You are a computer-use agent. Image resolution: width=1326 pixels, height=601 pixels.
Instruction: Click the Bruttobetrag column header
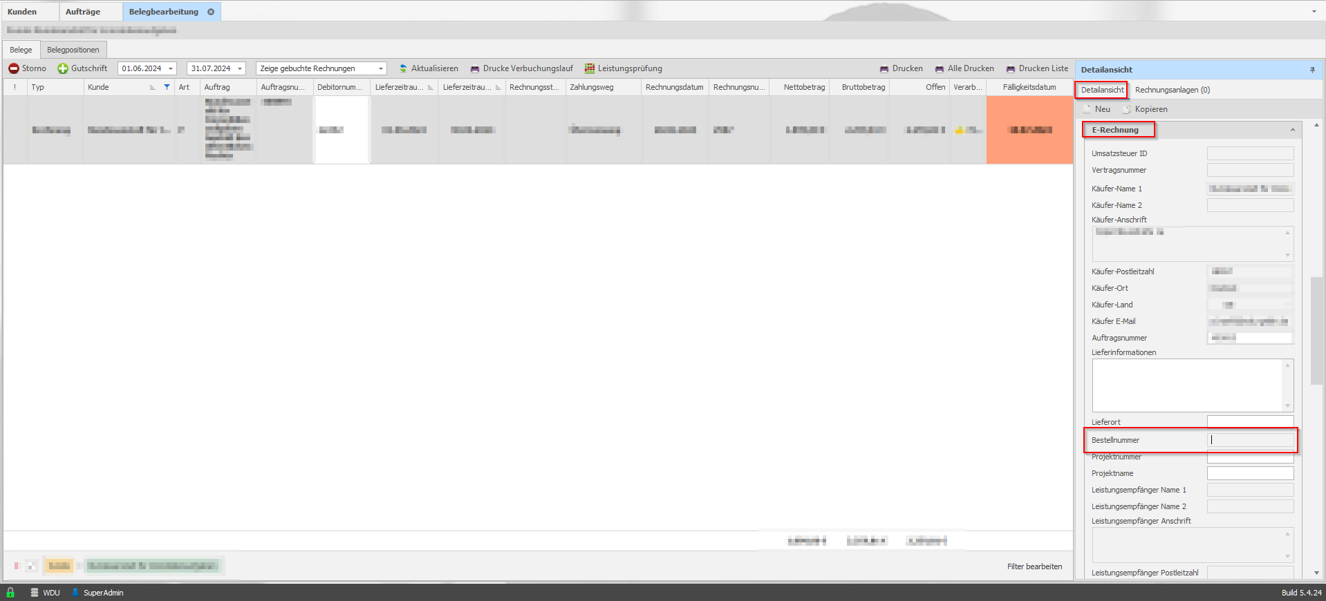point(859,87)
